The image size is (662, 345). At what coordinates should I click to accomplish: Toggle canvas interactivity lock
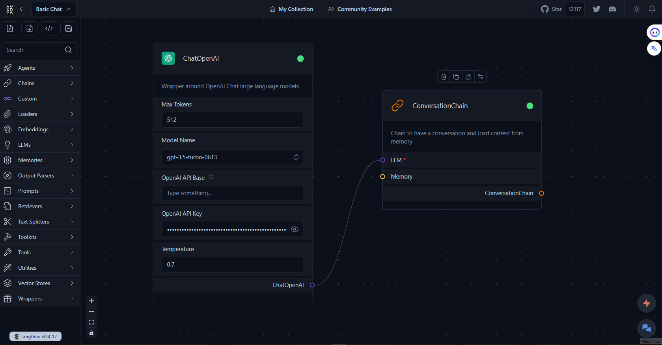91,333
